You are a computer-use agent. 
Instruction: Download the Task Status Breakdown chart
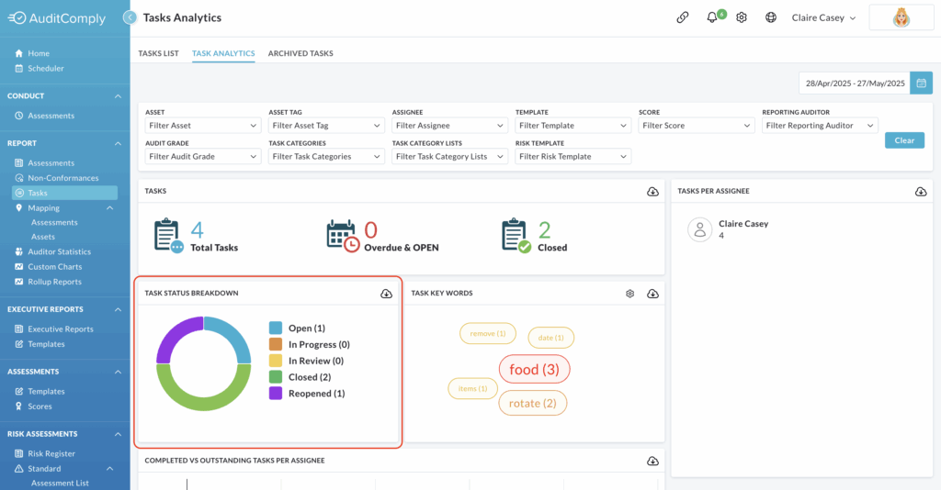387,294
